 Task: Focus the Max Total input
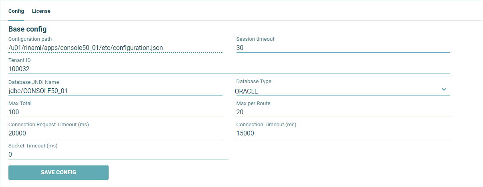pos(115,112)
